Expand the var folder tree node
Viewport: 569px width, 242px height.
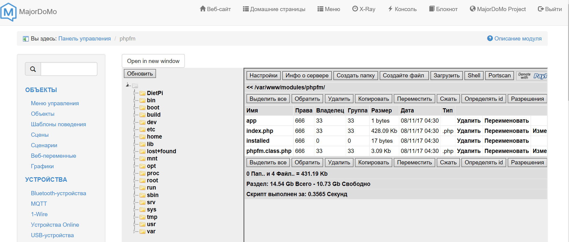134,232
